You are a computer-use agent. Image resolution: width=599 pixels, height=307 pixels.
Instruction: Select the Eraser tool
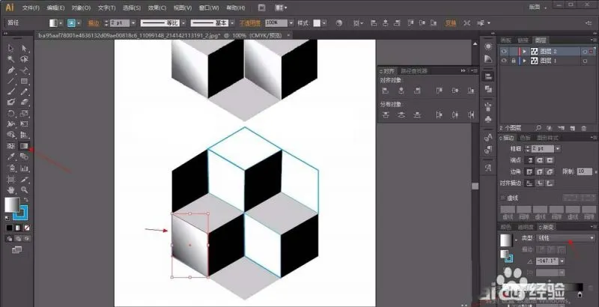point(24,103)
